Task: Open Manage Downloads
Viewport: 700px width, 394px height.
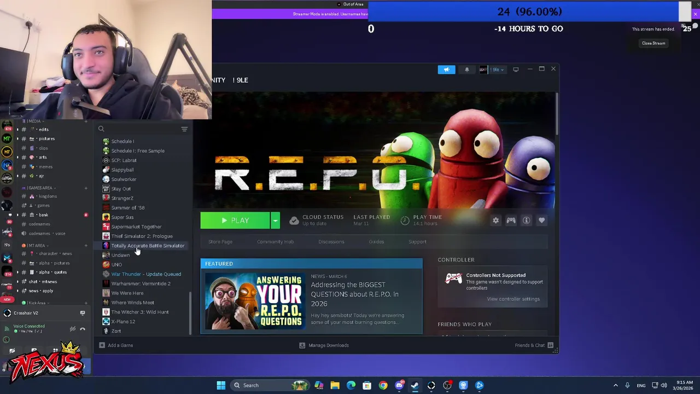Action: coord(324,345)
